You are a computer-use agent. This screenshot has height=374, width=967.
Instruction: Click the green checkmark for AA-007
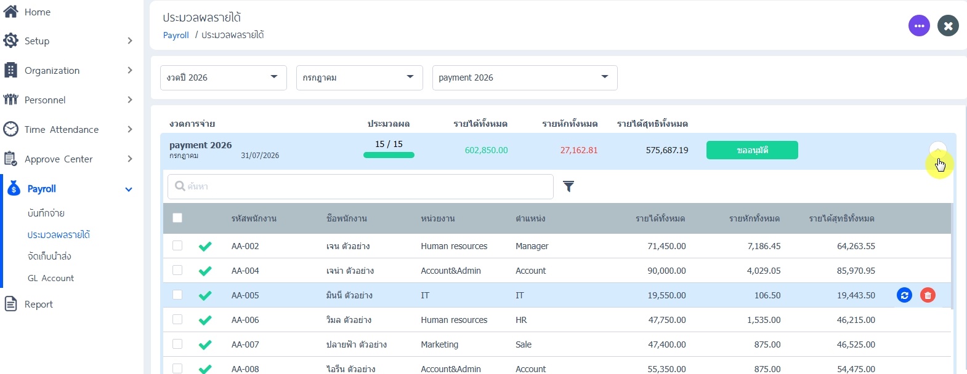(x=205, y=344)
